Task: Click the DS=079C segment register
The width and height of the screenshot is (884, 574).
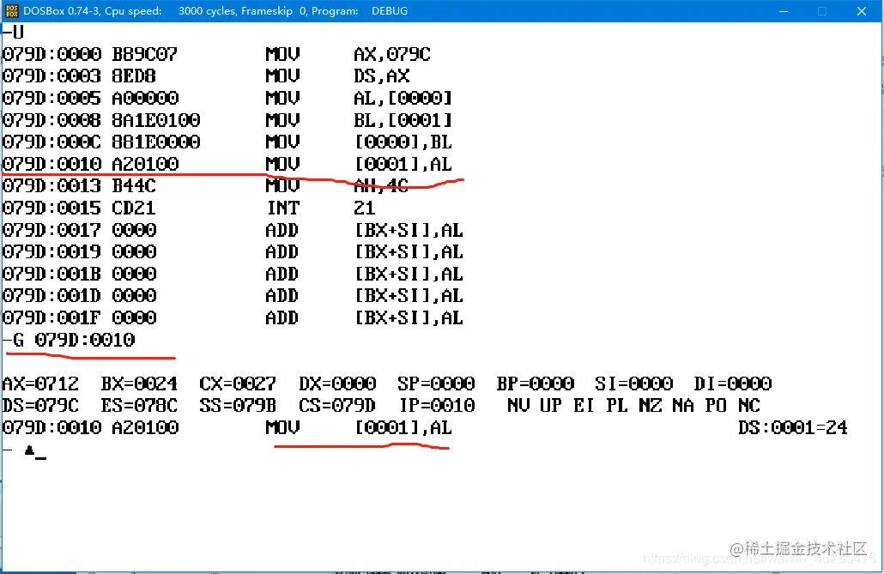Action: click(x=40, y=406)
